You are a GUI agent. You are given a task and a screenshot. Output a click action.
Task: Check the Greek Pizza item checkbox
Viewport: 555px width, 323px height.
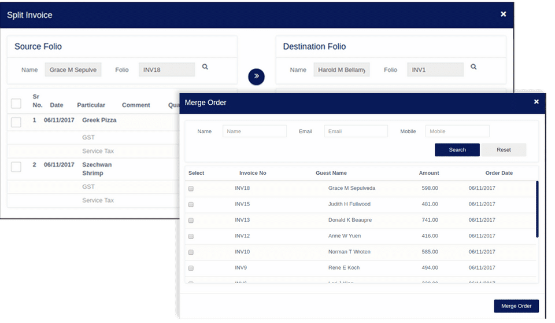pyautogui.click(x=16, y=122)
